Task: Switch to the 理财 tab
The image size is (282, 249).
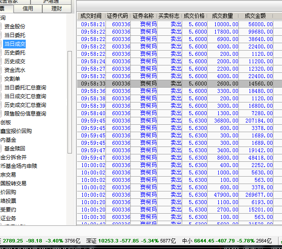Action: pos(56,8)
